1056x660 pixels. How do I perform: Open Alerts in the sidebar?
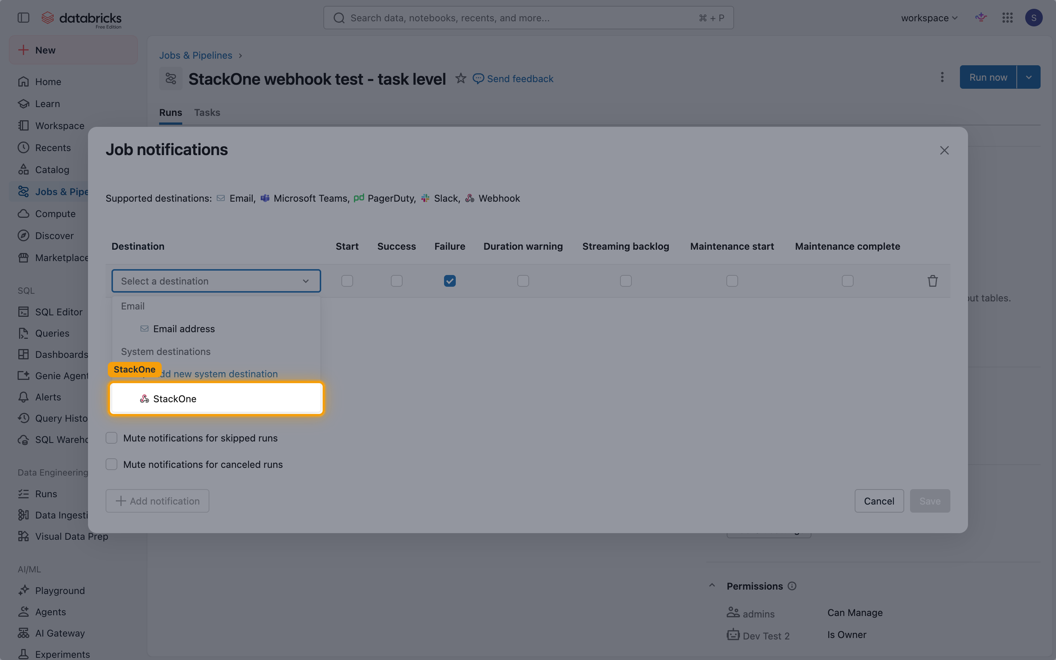48,397
